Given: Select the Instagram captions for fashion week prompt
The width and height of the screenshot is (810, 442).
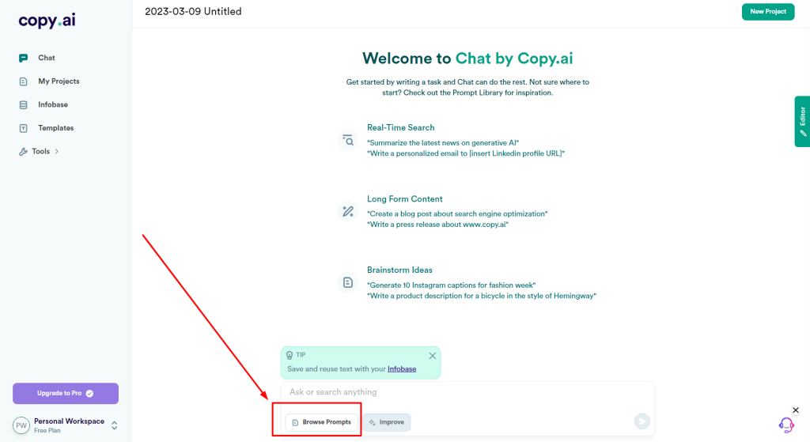Looking at the screenshot, I should click(x=452, y=285).
